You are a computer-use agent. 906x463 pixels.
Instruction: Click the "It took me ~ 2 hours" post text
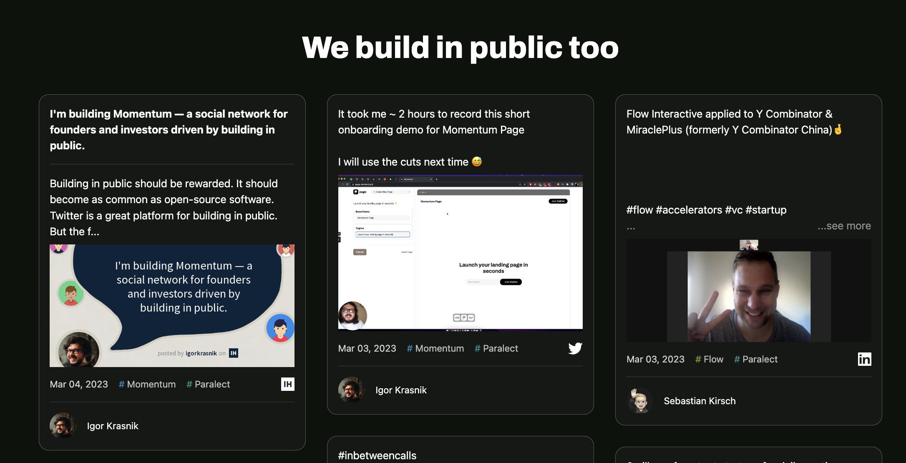click(x=434, y=122)
